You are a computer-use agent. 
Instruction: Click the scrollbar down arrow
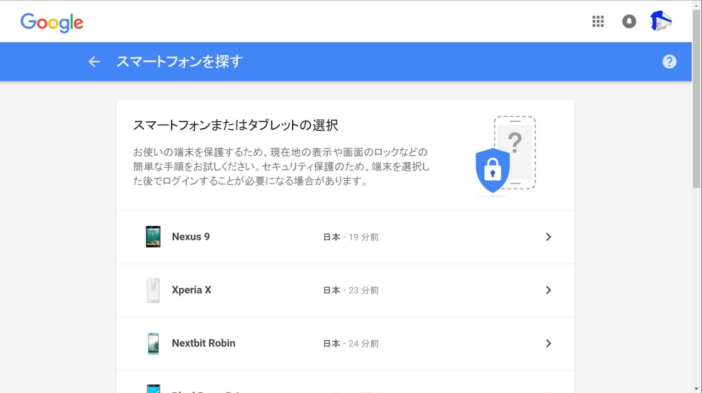(697, 388)
